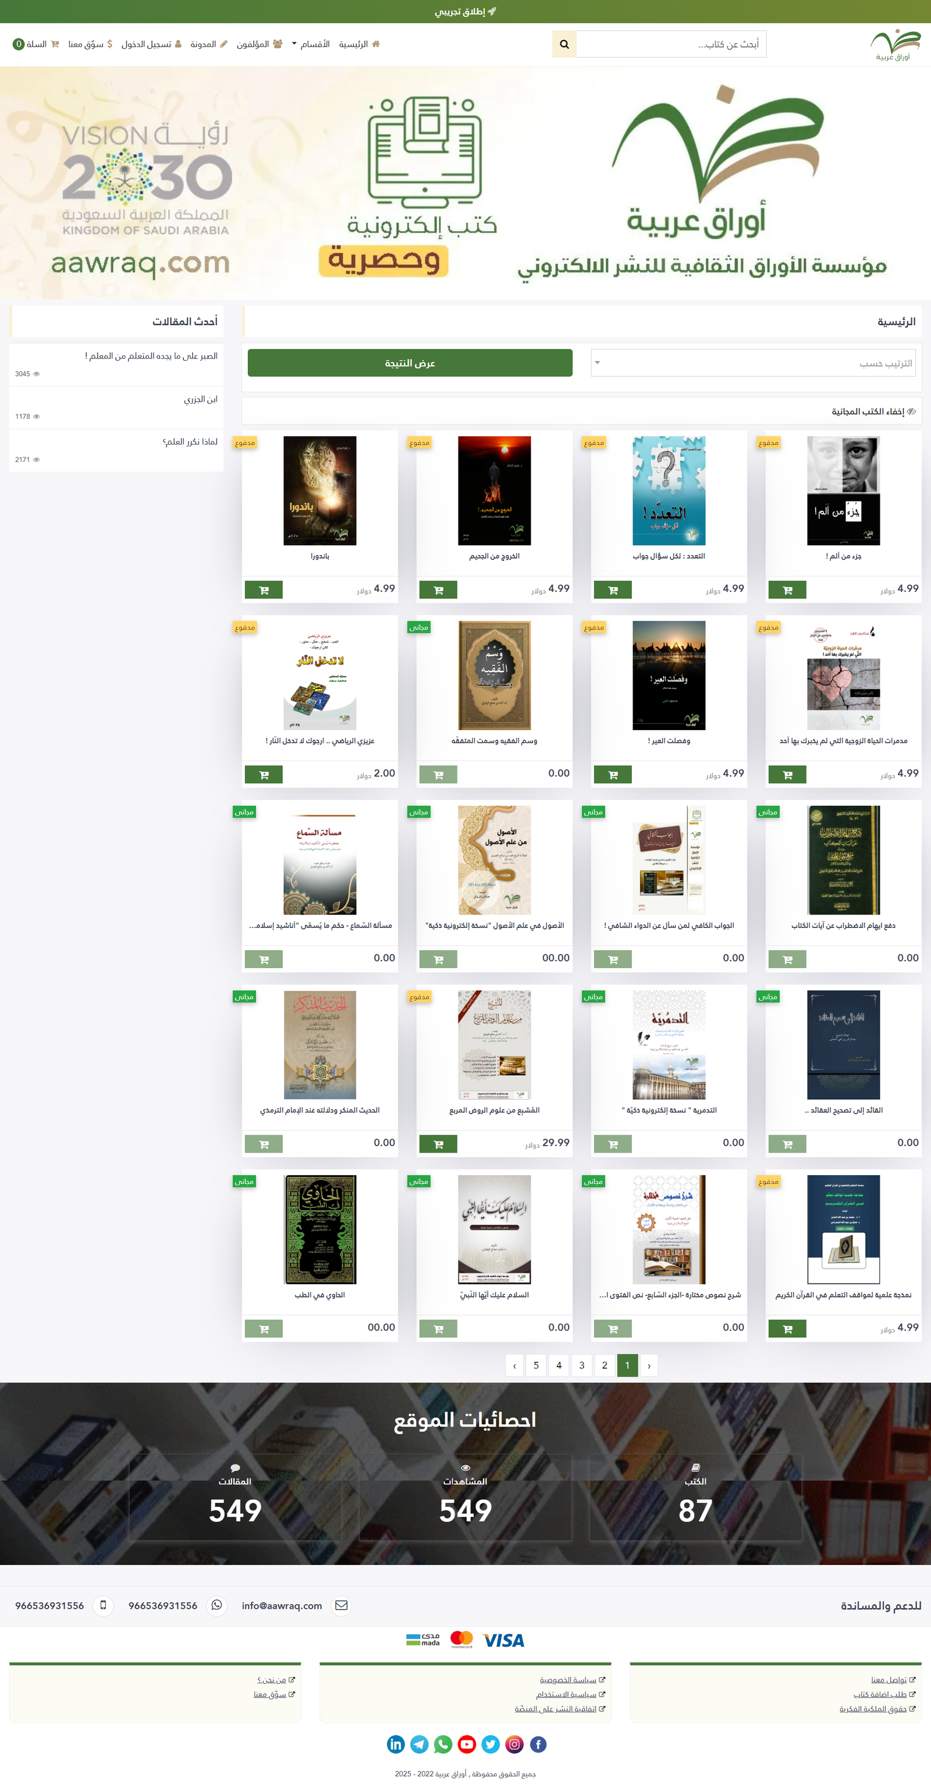Click the green عرض النتيجة button
Screen dimensions: 931x1785
[x=410, y=363]
